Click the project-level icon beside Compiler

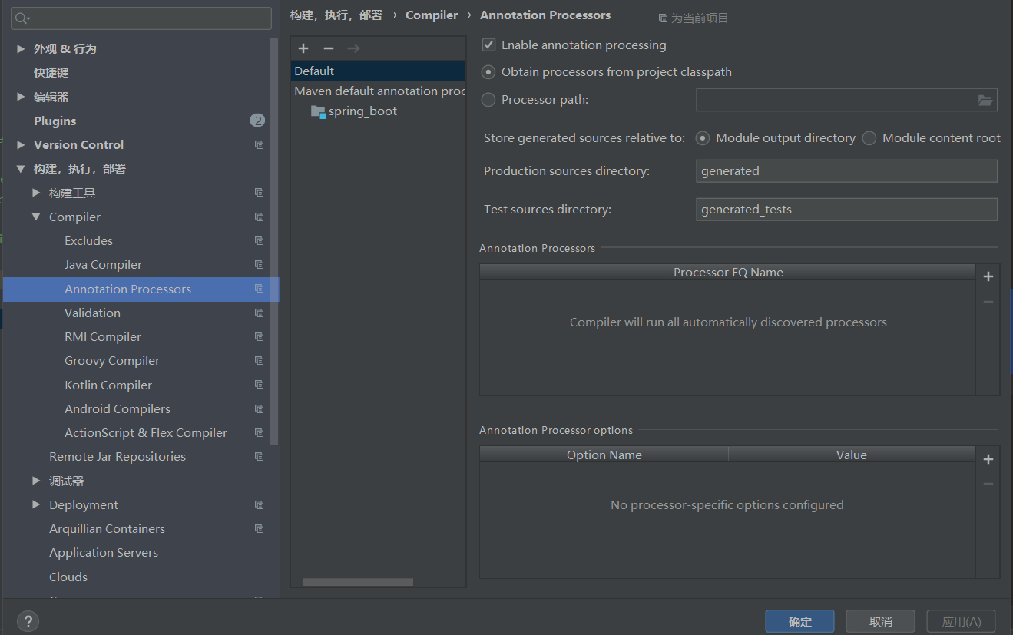coord(259,217)
